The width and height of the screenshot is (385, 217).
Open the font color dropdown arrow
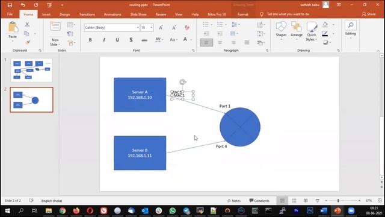tap(191, 40)
